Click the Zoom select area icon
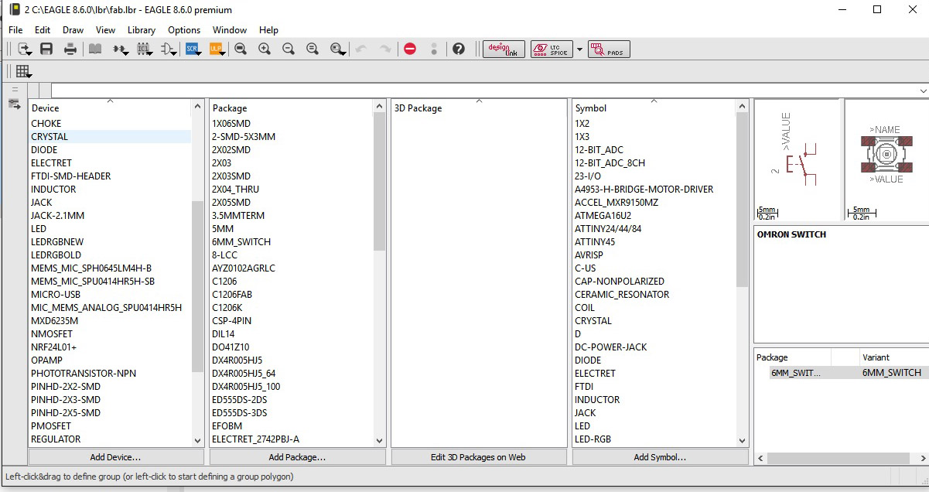This screenshot has width=929, height=492. point(337,49)
